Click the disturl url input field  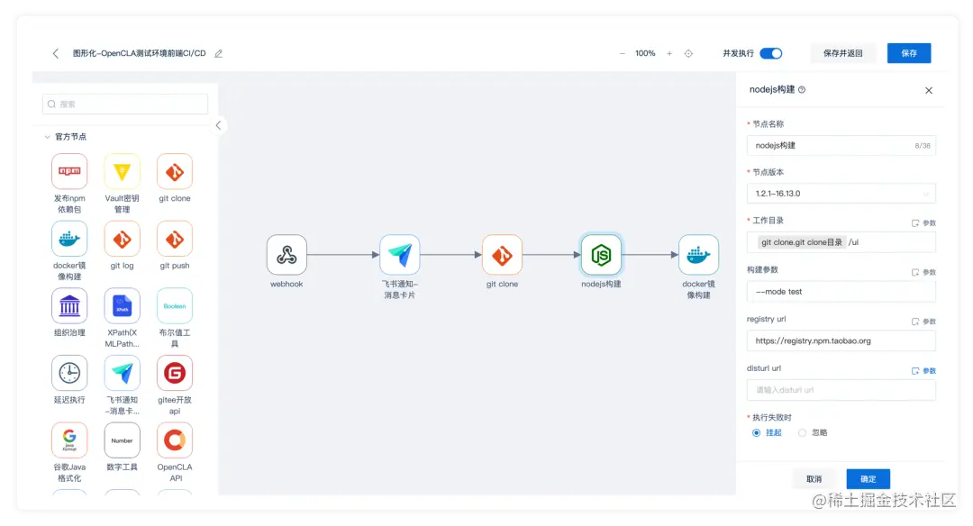coord(841,390)
